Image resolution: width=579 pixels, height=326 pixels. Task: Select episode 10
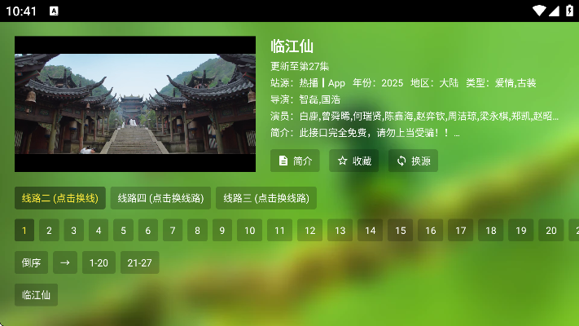pyautogui.click(x=249, y=231)
